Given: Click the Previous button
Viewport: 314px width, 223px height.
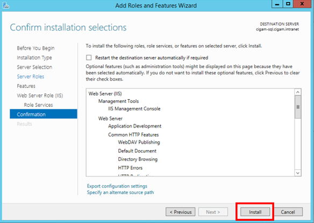Looking at the screenshot, I should 181,212.
